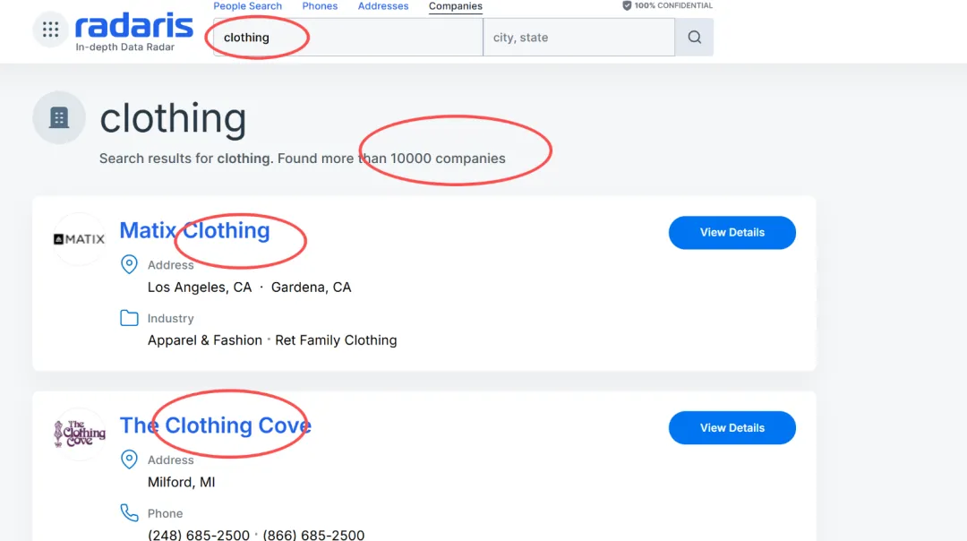Open The Clothing Cove company link
This screenshot has height=541, width=967.
[x=215, y=425]
